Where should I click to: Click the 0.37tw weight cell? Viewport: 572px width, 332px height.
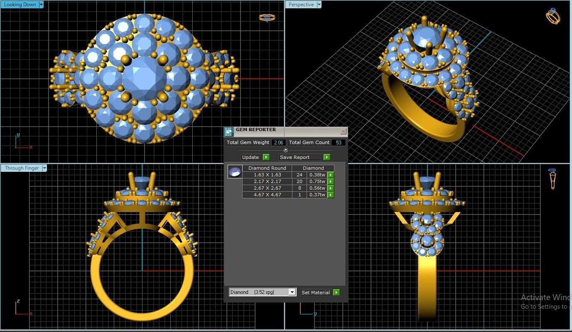[x=317, y=195]
